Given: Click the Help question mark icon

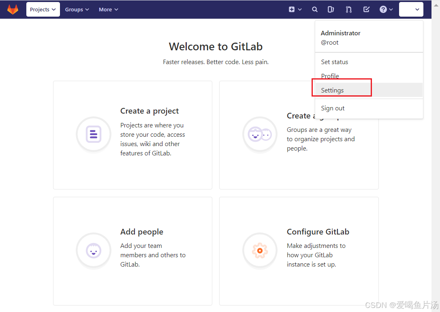Looking at the screenshot, I should click(x=383, y=9).
